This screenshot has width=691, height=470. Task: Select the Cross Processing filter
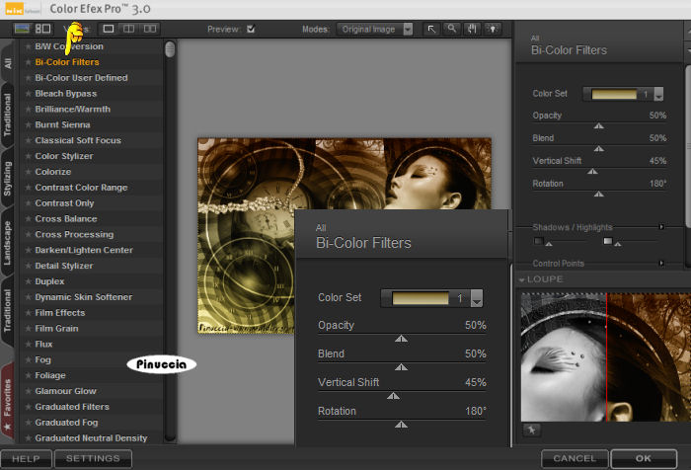coord(74,235)
